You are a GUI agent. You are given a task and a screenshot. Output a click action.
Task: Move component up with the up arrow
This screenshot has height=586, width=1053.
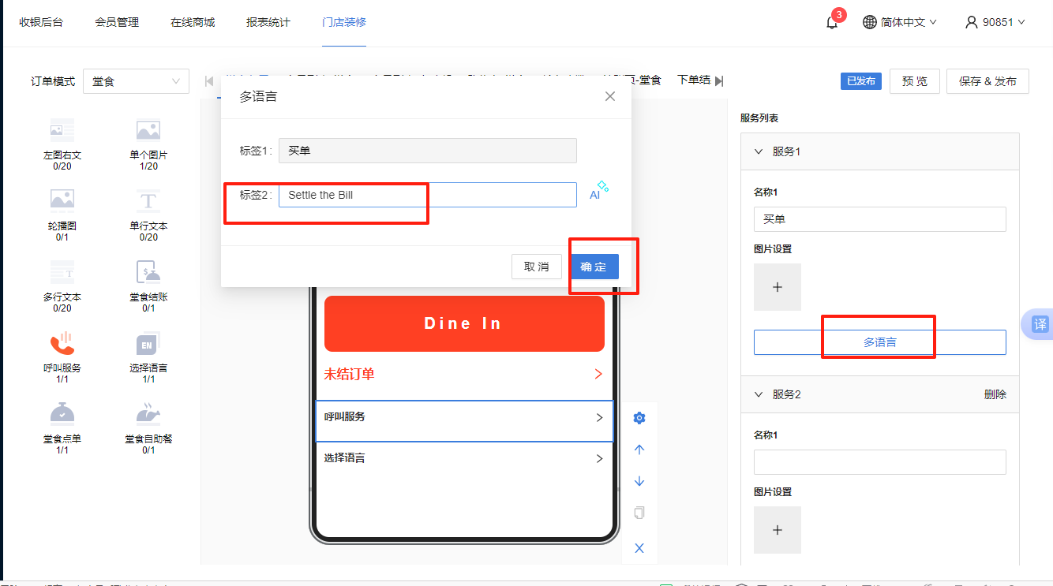[639, 450]
